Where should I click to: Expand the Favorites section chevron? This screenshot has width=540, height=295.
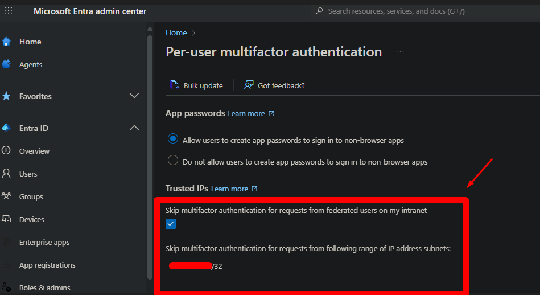click(x=134, y=96)
